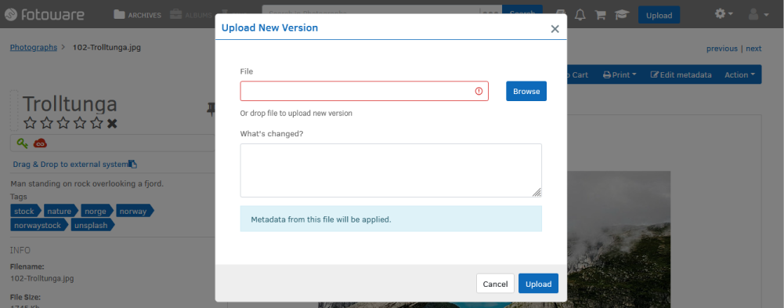This screenshot has height=308, width=784.
Task: Close the Upload New Version dialog
Action: click(x=555, y=29)
